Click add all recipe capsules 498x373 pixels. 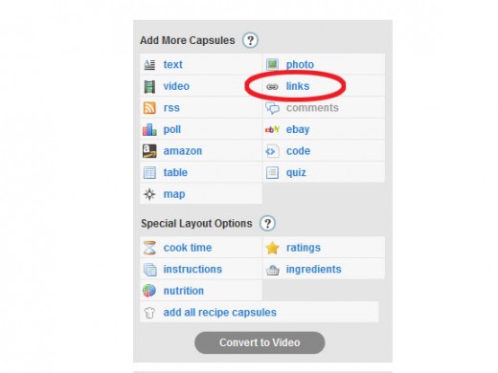point(219,313)
